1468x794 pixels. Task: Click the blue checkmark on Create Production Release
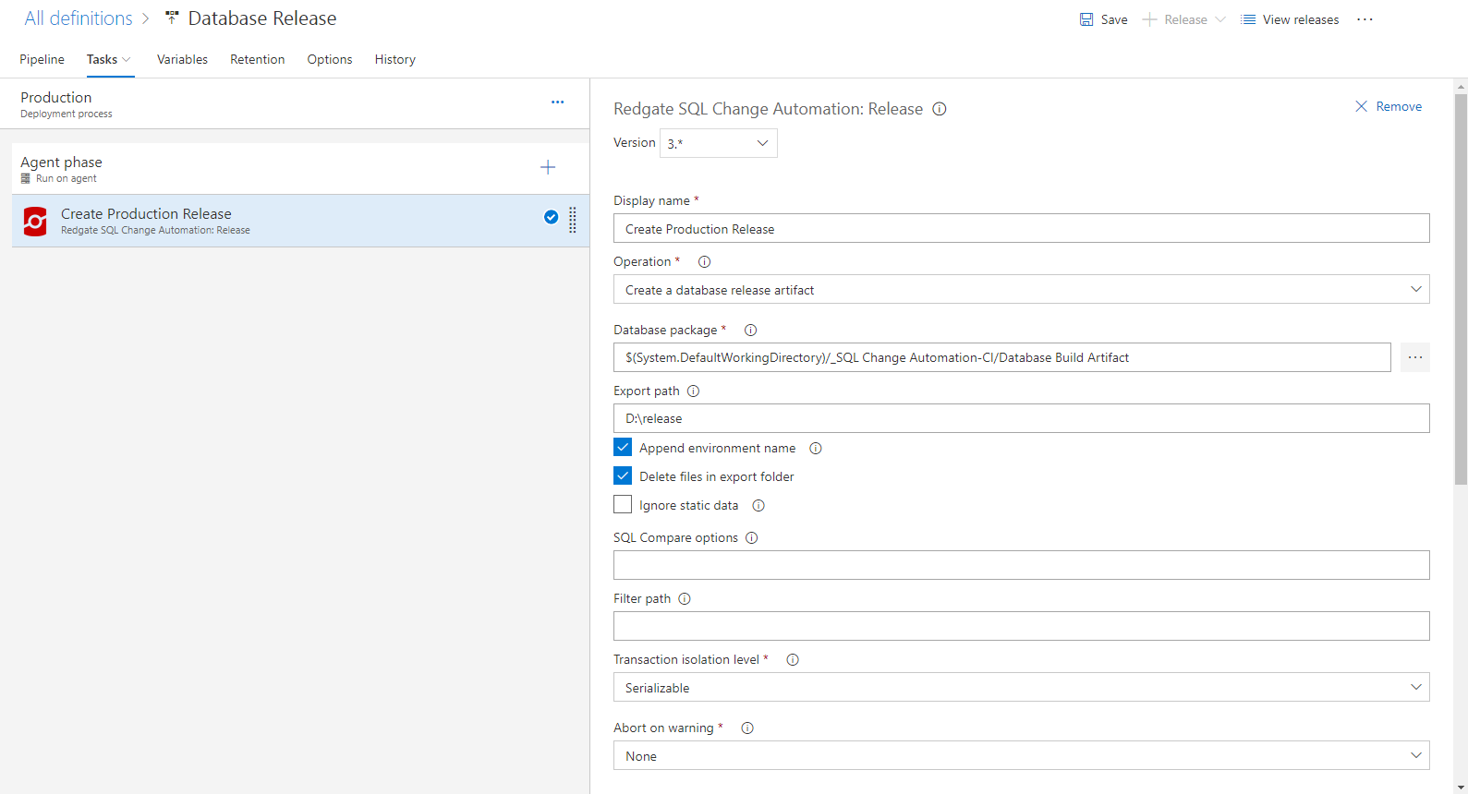(x=551, y=217)
